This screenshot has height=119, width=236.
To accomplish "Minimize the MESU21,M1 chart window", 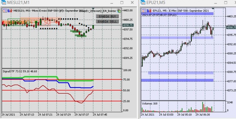I will click(x=112, y=3).
